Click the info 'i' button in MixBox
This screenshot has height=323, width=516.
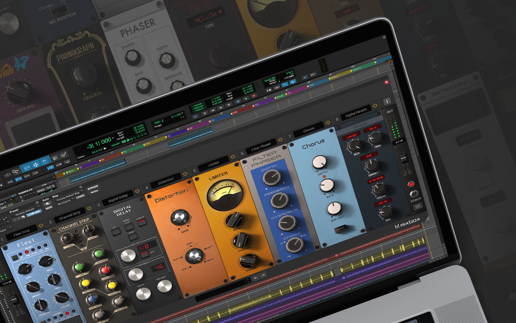(387, 101)
